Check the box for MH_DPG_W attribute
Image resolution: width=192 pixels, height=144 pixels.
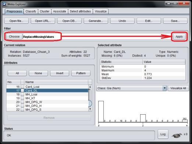click(22, 102)
